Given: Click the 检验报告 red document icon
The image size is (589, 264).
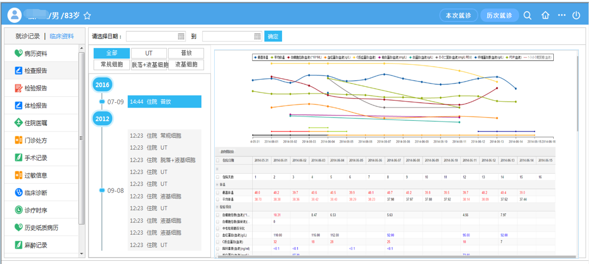Looking at the screenshot, I should (x=18, y=88).
